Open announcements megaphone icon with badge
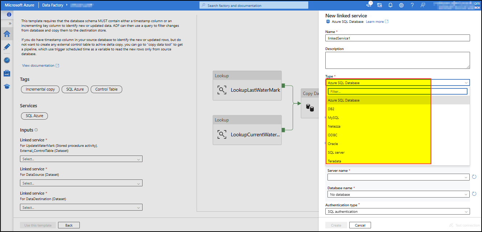 point(369,5)
